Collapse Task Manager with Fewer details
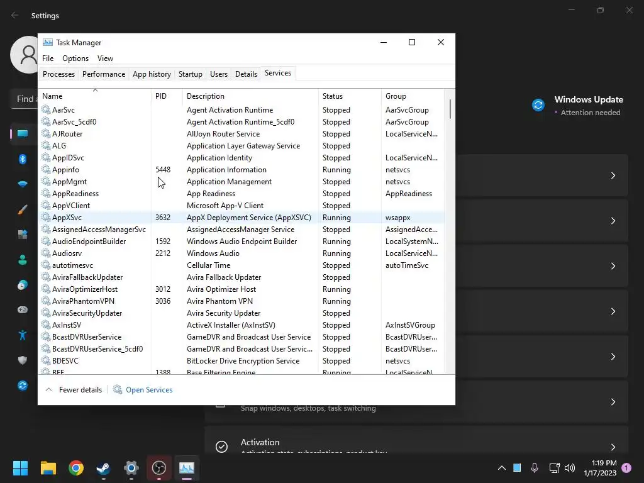This screenshot has height=483, width=644. [74, 390]
